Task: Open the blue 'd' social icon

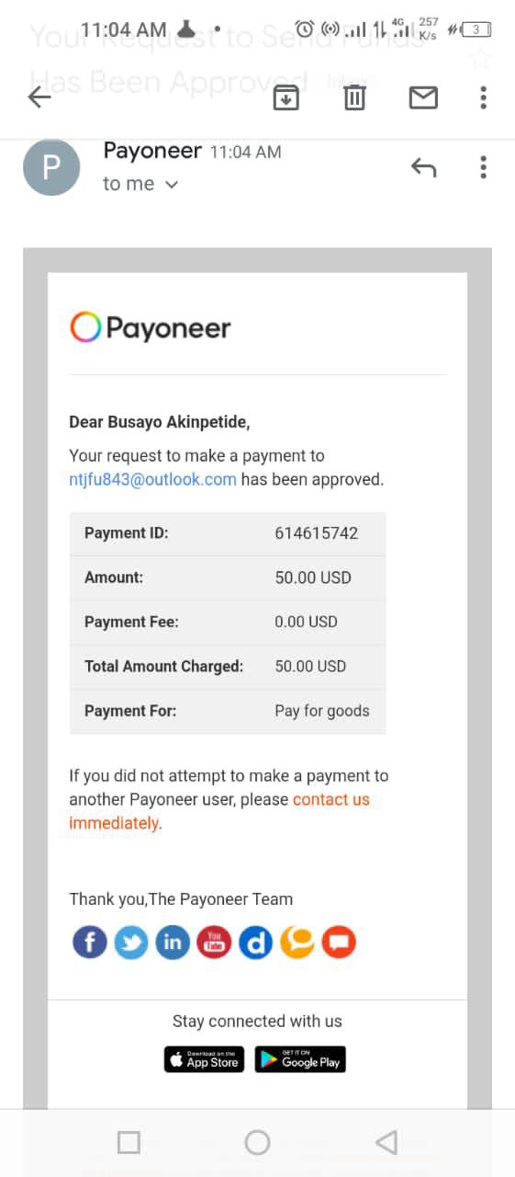Action: tap(255, 943)
